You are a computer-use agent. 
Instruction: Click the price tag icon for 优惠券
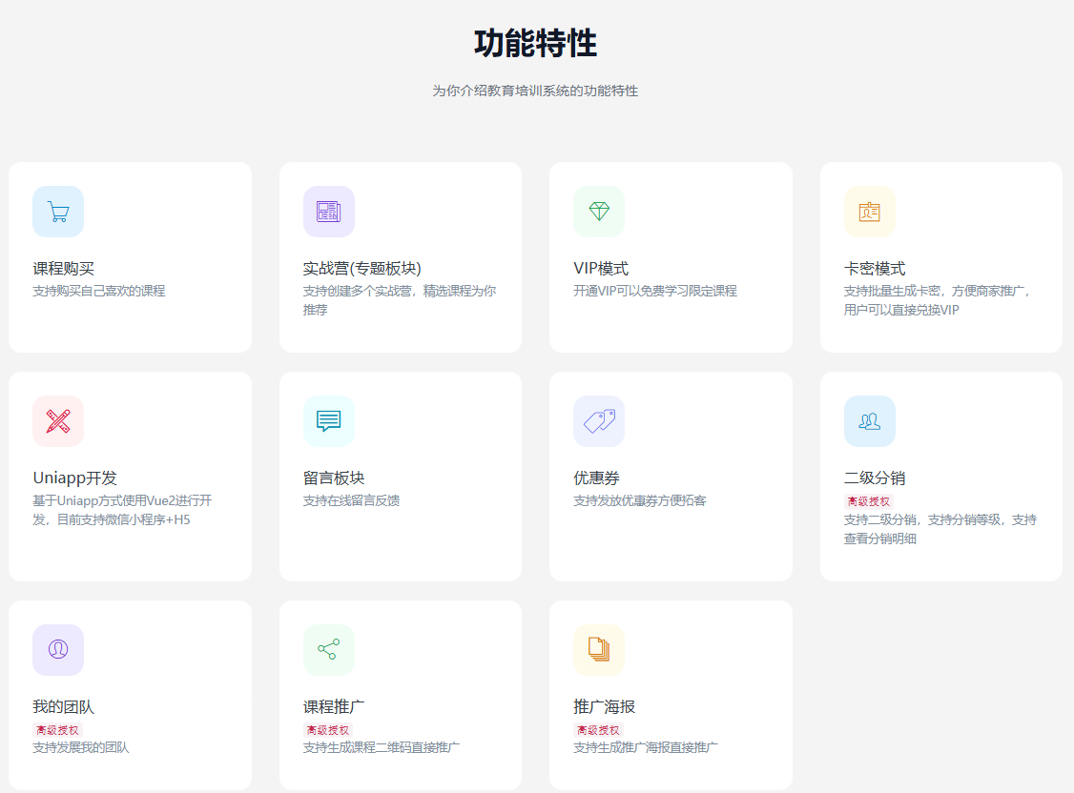[x=599, y=421]
